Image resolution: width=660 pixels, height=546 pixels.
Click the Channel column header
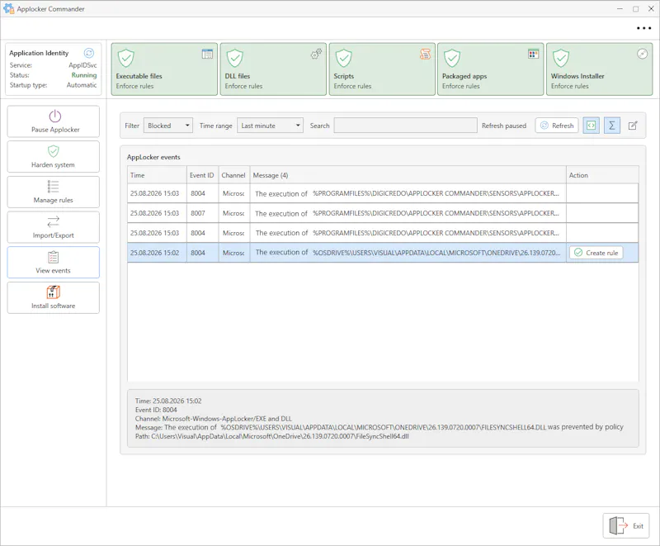233,175
